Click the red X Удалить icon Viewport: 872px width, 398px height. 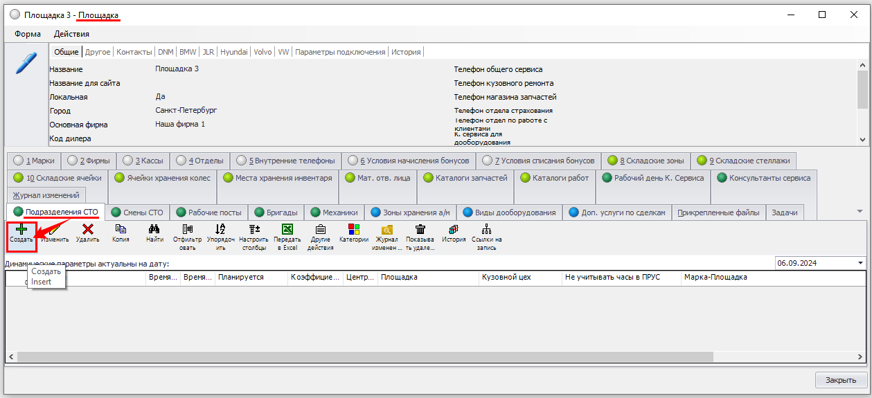click(88, 229)
